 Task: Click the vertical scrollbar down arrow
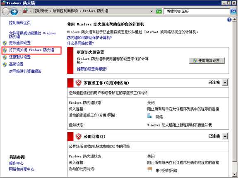[x=235, y=174]
